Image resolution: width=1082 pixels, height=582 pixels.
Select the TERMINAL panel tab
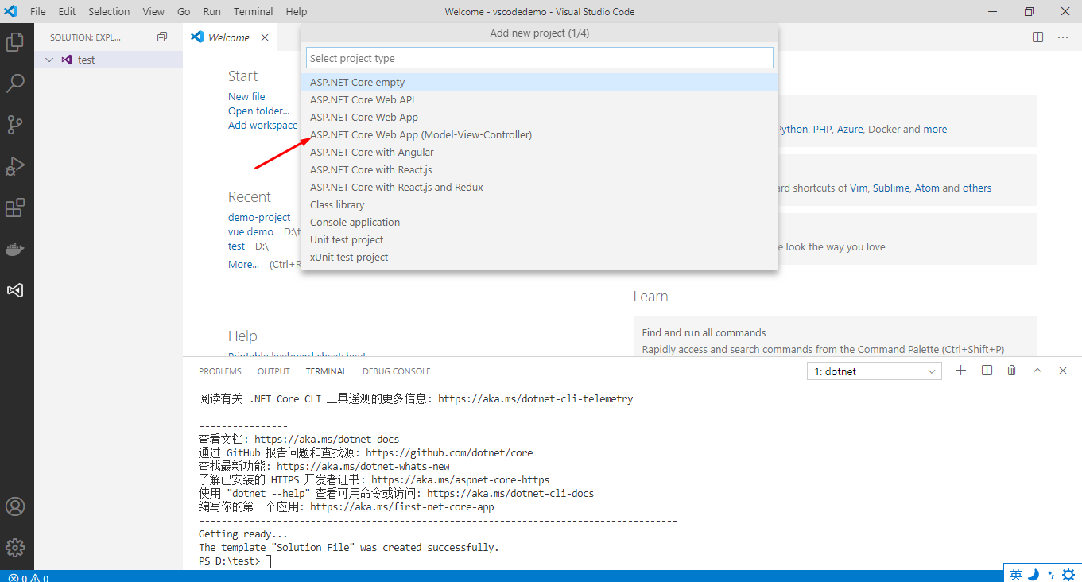pos(326,371)
